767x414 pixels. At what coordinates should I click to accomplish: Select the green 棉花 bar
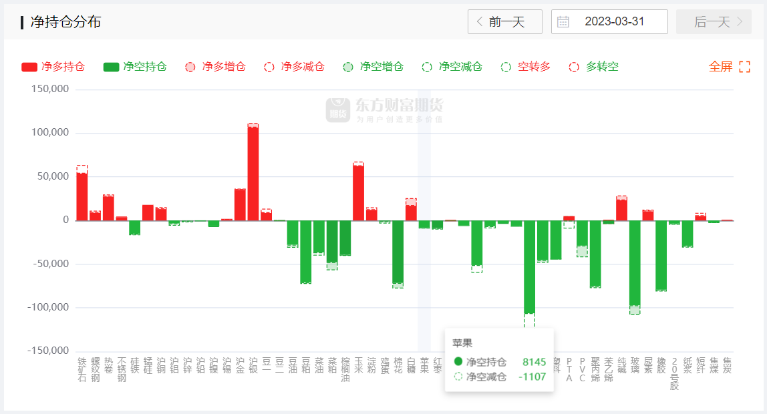tap(398, 252)
